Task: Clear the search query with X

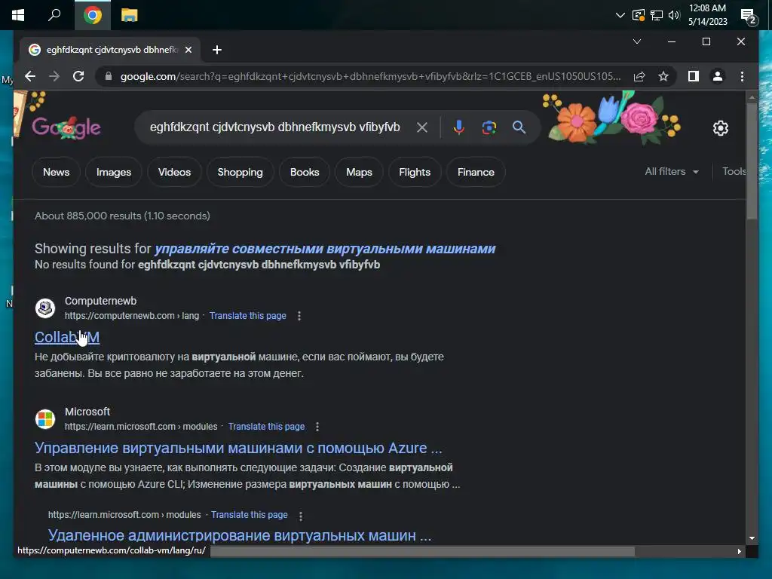Action: 421,127
